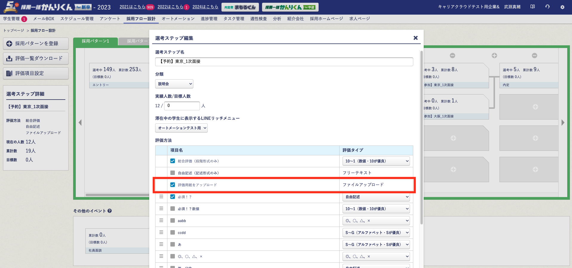The width and height of the screenshot is (572, 268).
Task: Open the 分類 dropdown showing 説明会
Action: pyautogui.click(x=174, y=84)
